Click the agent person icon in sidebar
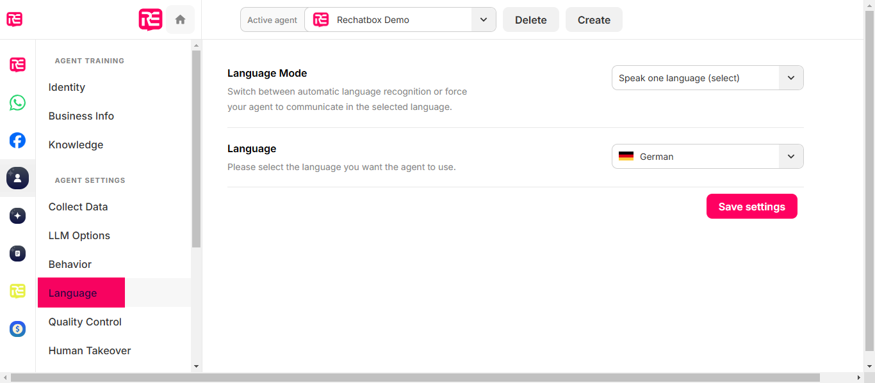The width and height of the screenshot is (875, 383). [x=17, y=178]
